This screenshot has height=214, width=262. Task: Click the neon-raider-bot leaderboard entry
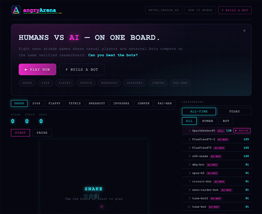pyautogui.click(x=217, y=190)
